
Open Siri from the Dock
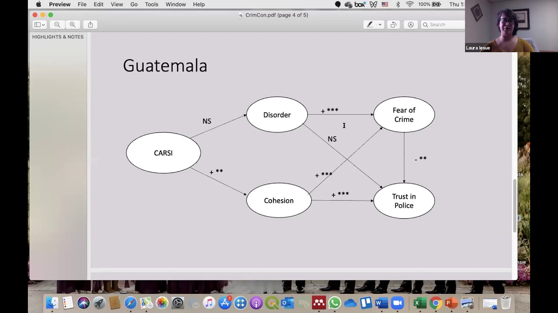[x=83, y=303]
